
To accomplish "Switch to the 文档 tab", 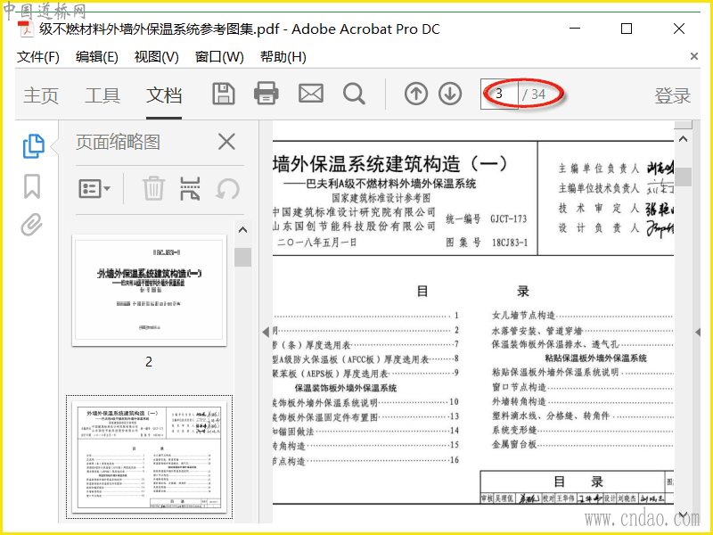I will point(164,95).
